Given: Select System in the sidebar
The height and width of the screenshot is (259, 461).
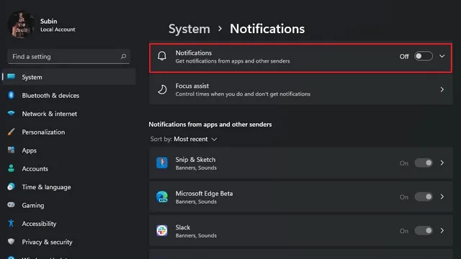Looking at the screenshot, I should 69,77.
